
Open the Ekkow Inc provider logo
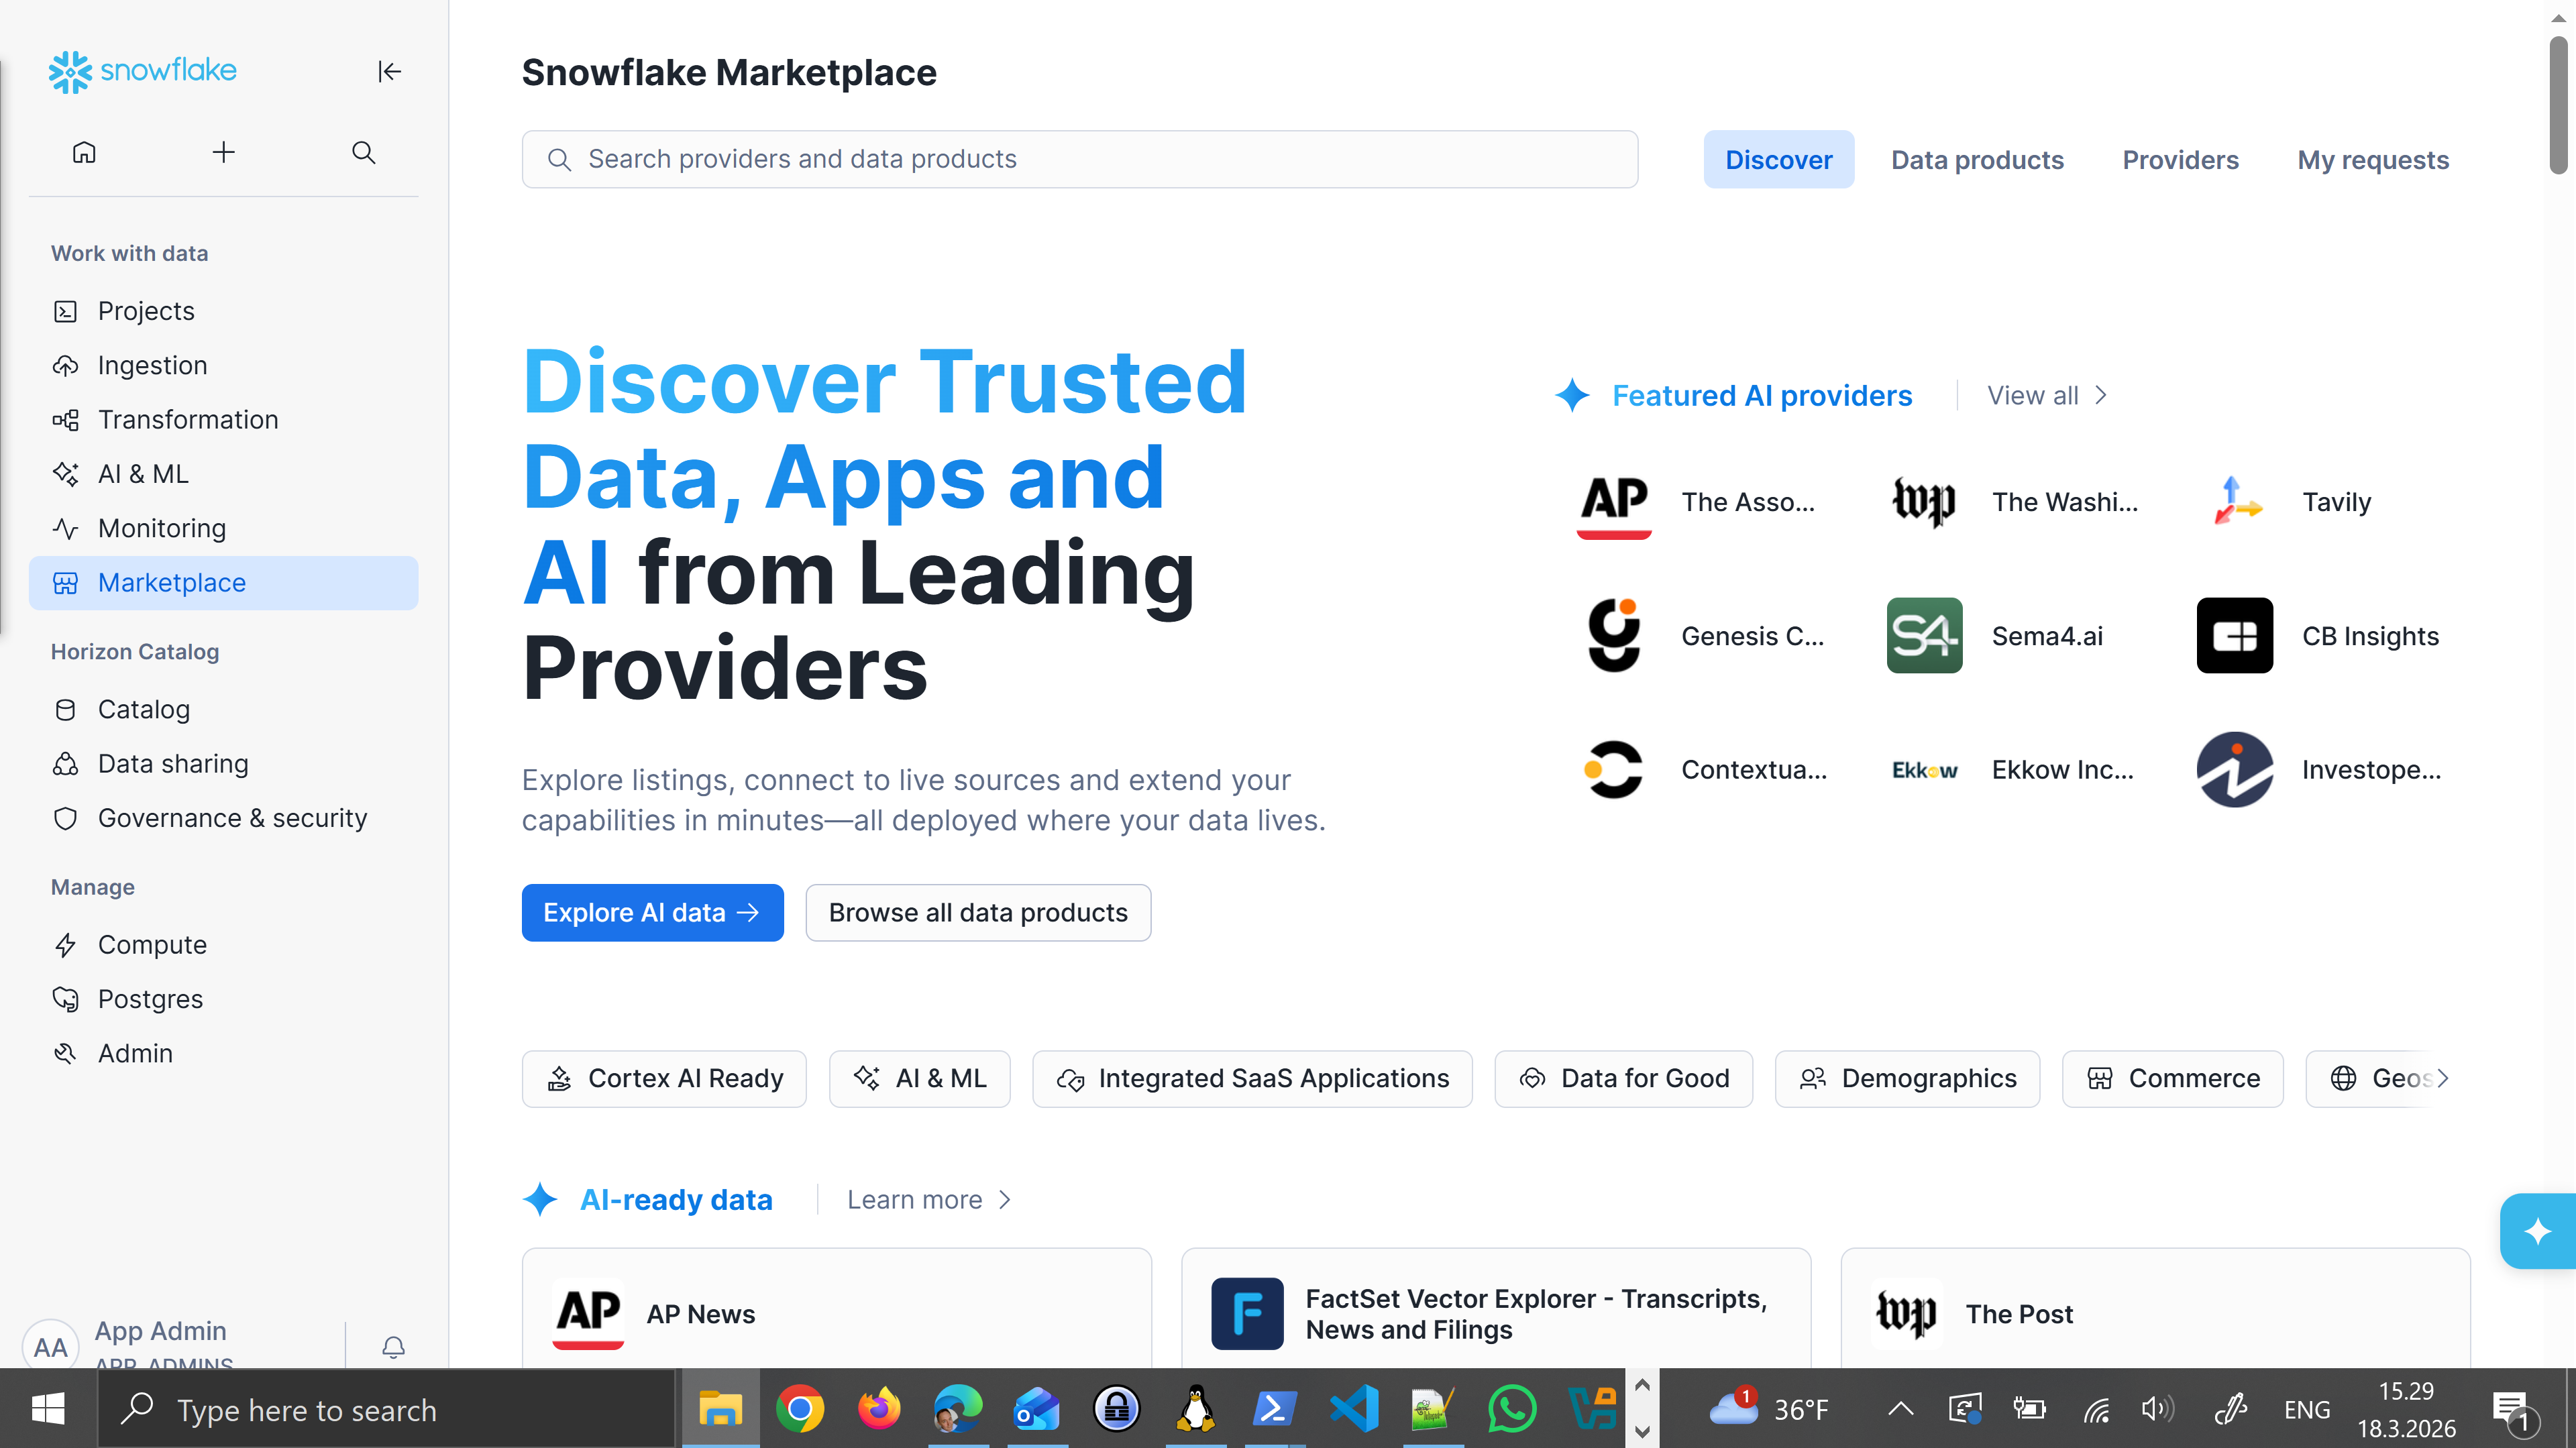coord(1924,769)
